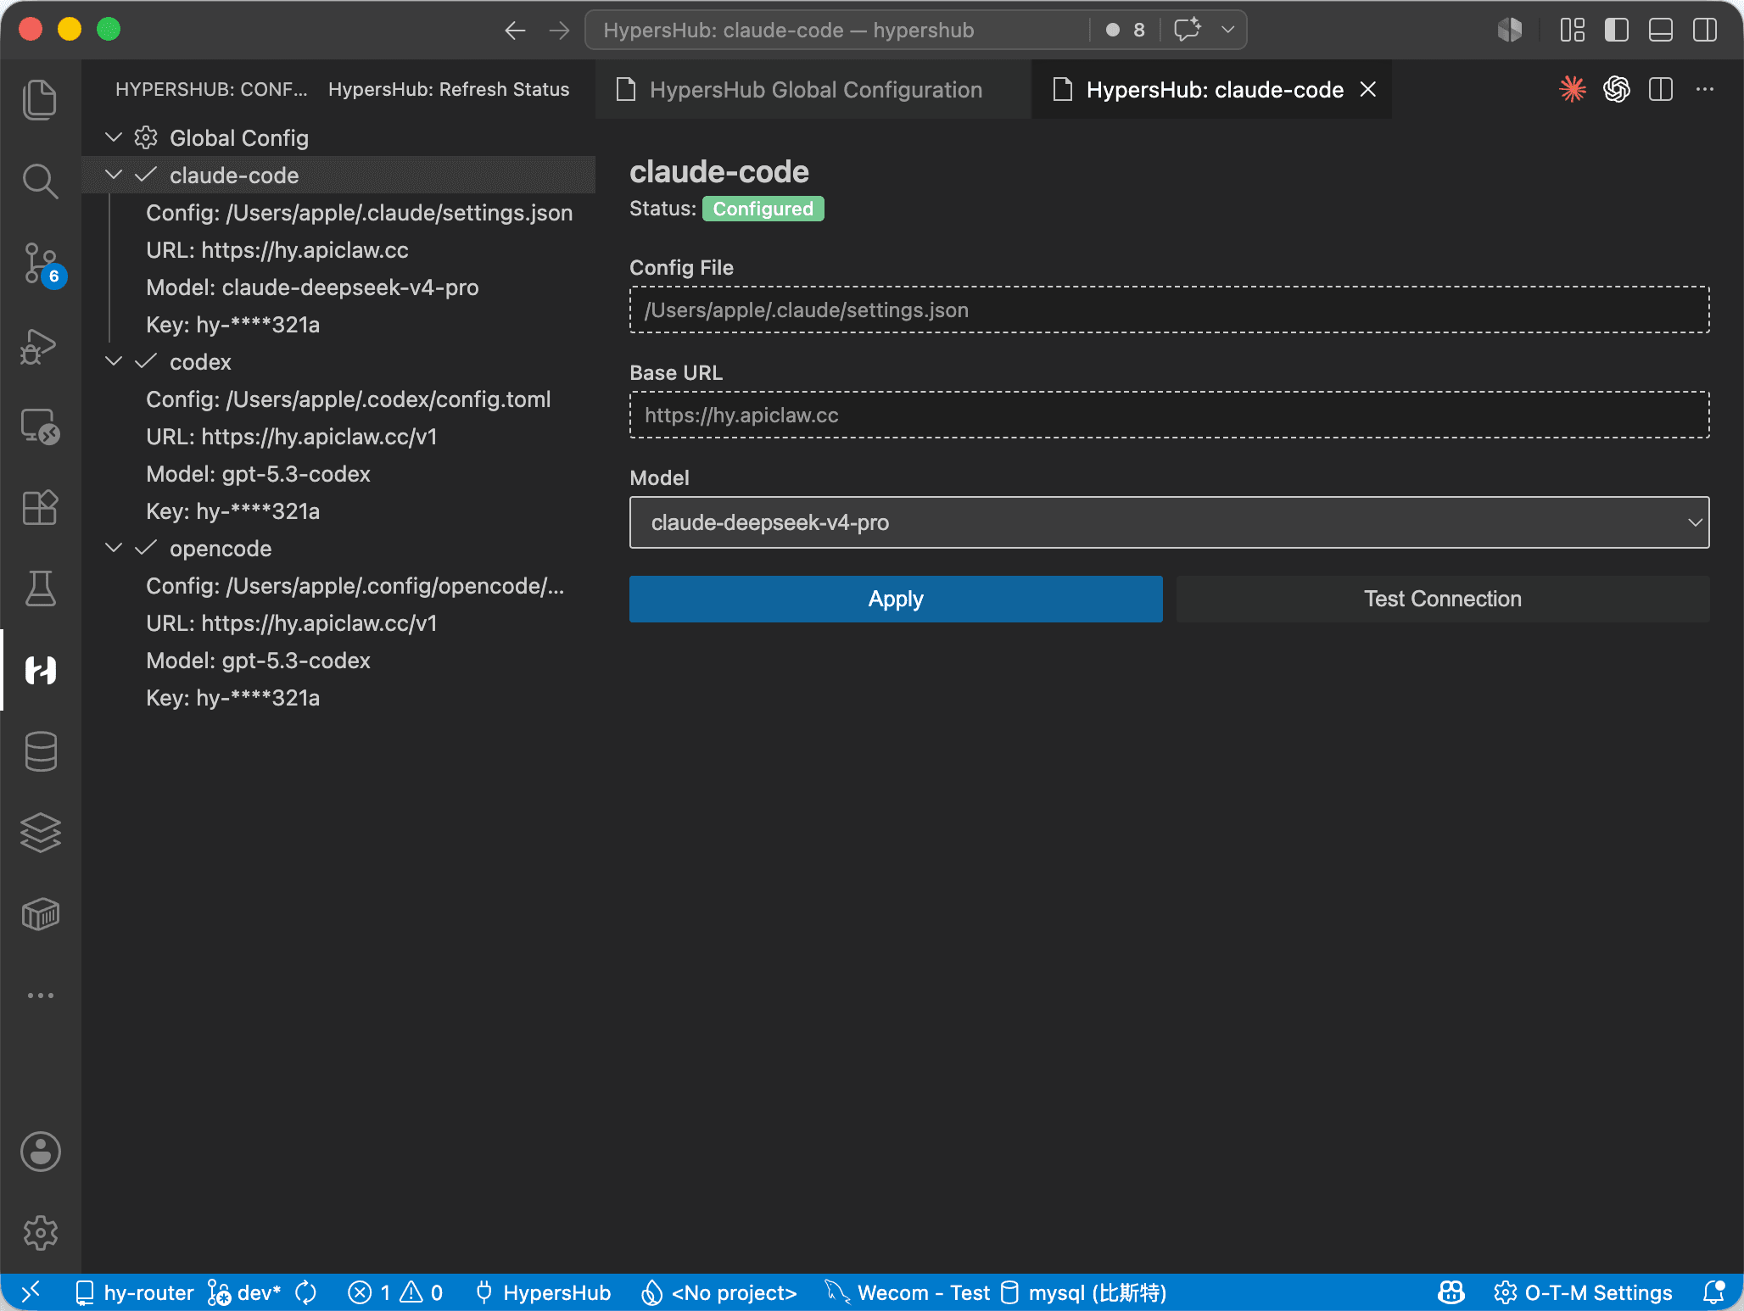Switch to HypersHub Global Configuration tab
1744x1311 pixels.
813,89
